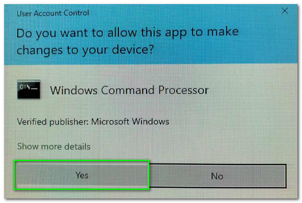302x203 pixels.
Task: Click the Yes button to allow changes
Action: pyautogui.click(x=82, y=175)
